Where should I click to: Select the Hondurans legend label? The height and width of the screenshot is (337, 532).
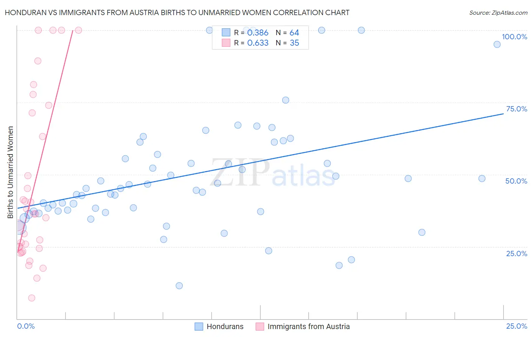click(x=225, y=327)
